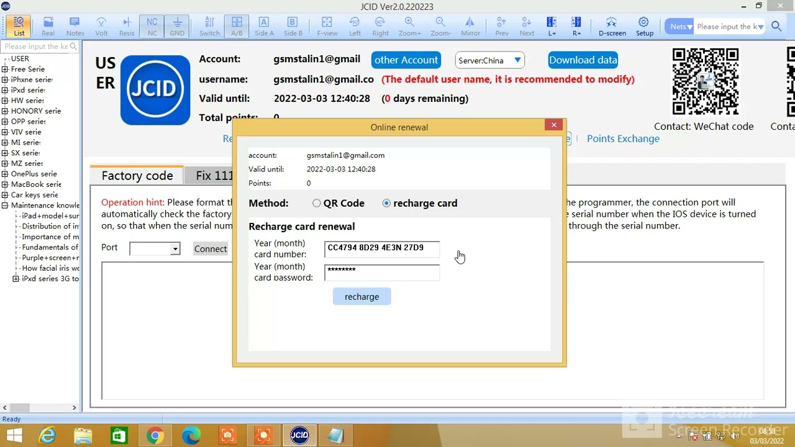Click the Switch toolbar icon

(x=209, y=27)
